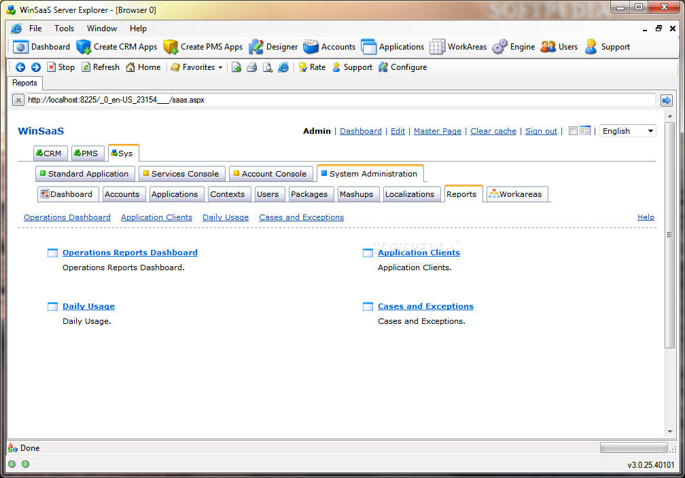Click the printer icon
This screenshot has height=478, width=685.
point(251,67)
